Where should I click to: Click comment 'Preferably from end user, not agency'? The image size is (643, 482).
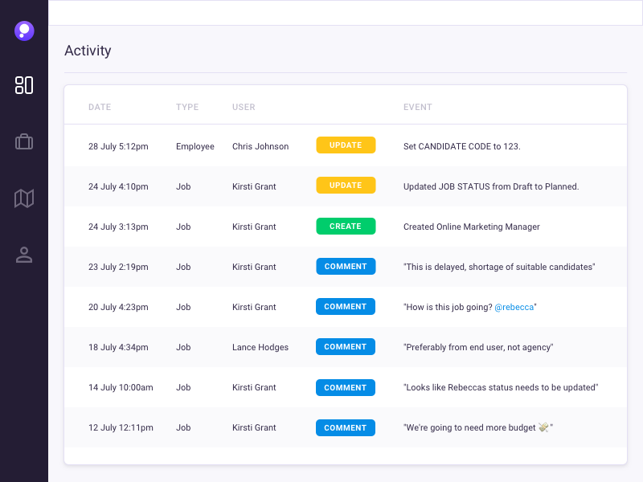pos(478,347)
